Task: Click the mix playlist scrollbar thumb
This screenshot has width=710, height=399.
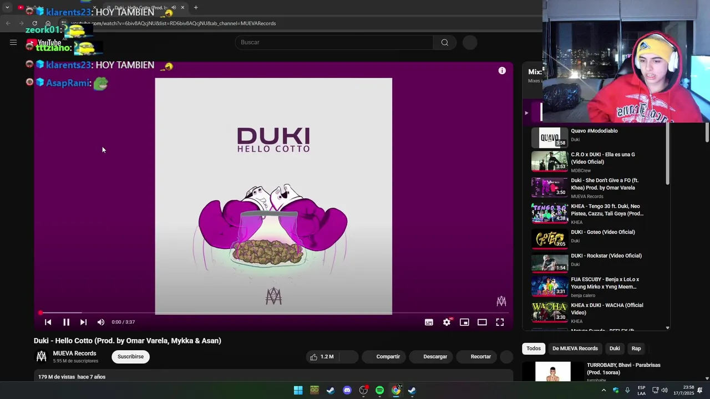Action: point(667,155)
